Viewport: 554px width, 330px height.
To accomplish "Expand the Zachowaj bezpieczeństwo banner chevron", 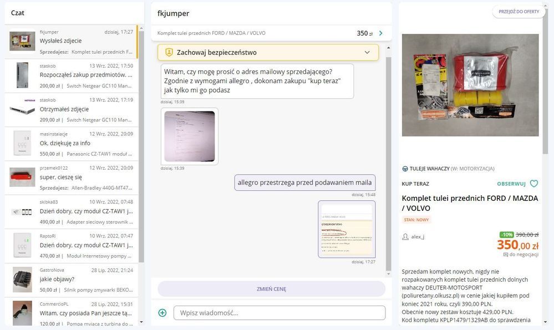I will click(367, 52).
